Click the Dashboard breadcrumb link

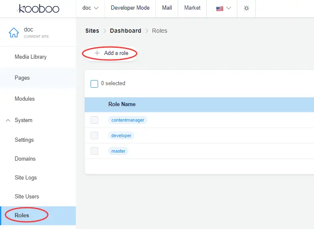click(125, 31)
